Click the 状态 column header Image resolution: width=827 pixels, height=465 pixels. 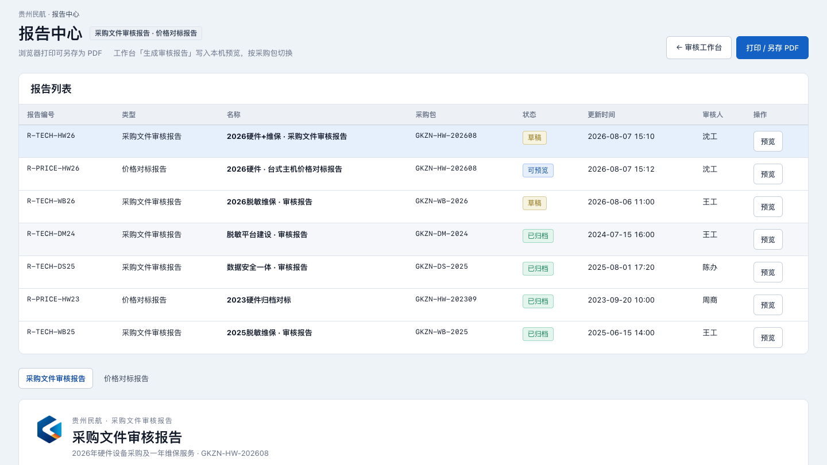coord(530,115)
